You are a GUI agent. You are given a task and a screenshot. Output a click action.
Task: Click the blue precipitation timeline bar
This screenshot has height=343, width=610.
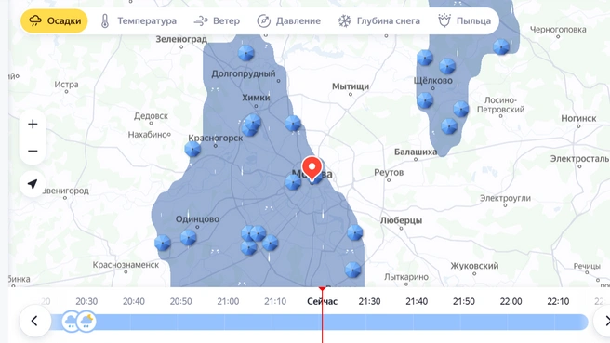[x=319, y=322]
